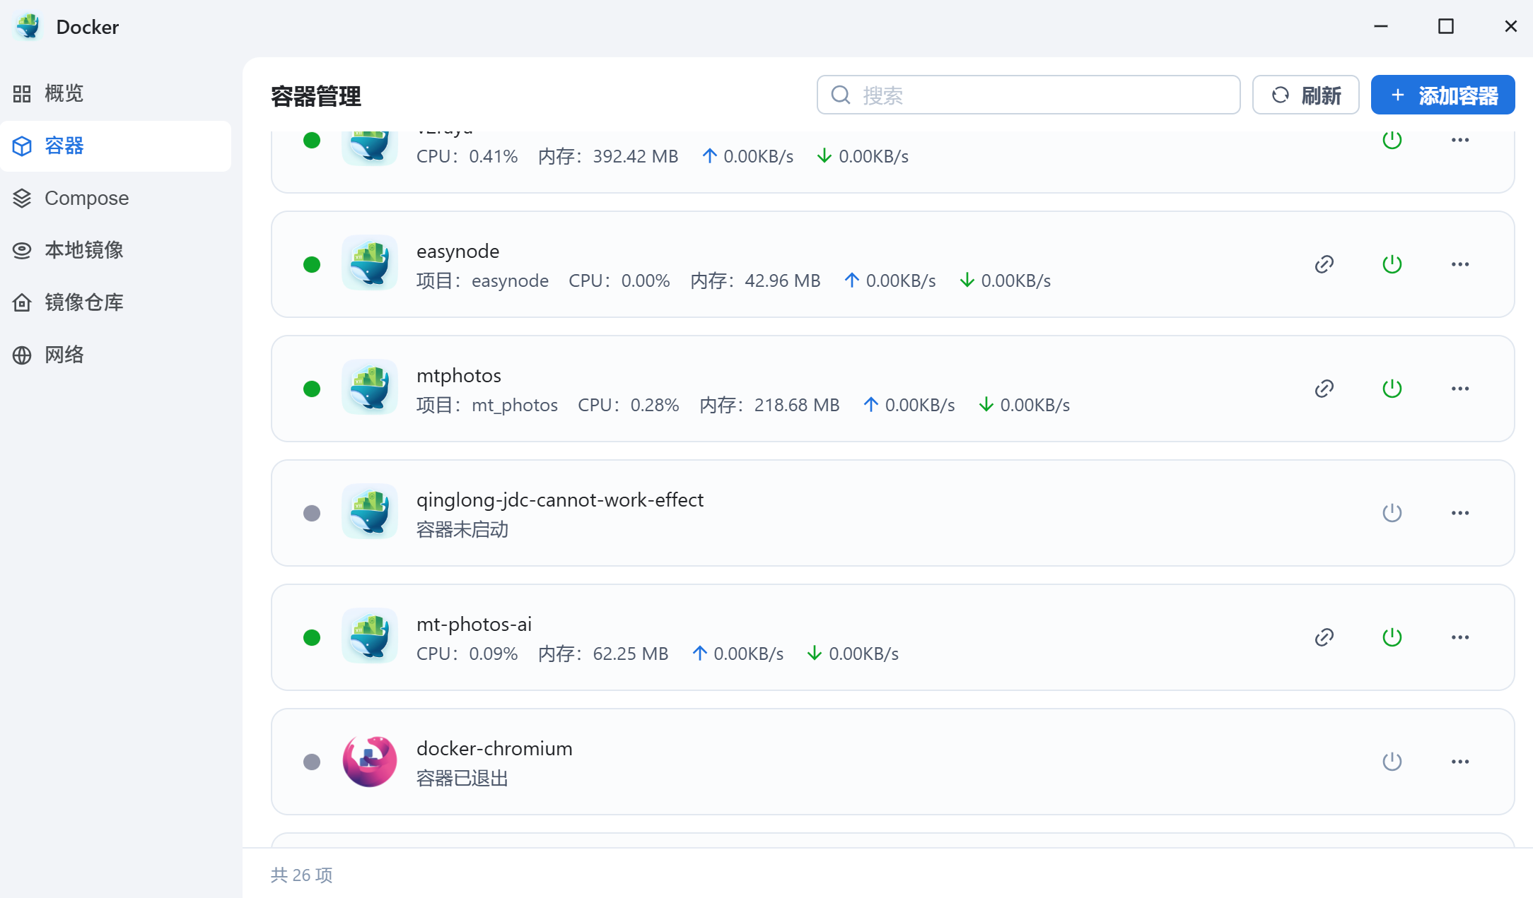Click the docker-chromium pink icon

click(x=370, y=761)
